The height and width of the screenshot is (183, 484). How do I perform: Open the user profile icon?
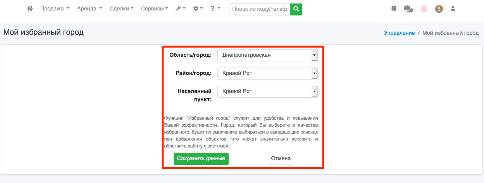pos(453,8)
